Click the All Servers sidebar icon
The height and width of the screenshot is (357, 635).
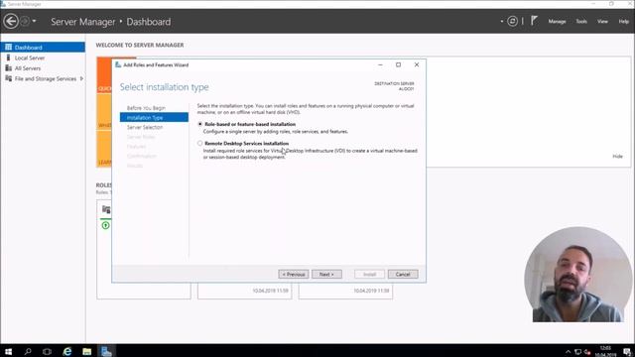coord(9,68)
